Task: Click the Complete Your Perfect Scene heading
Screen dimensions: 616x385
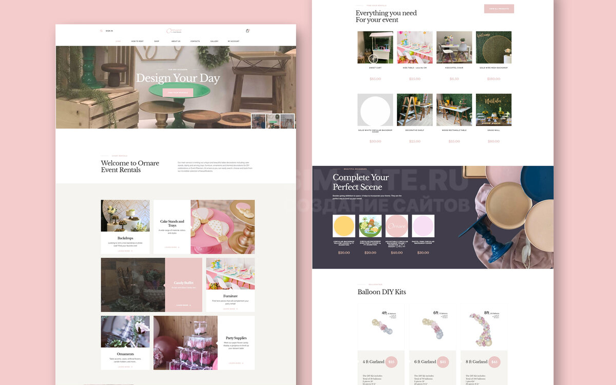Action: 360,182
